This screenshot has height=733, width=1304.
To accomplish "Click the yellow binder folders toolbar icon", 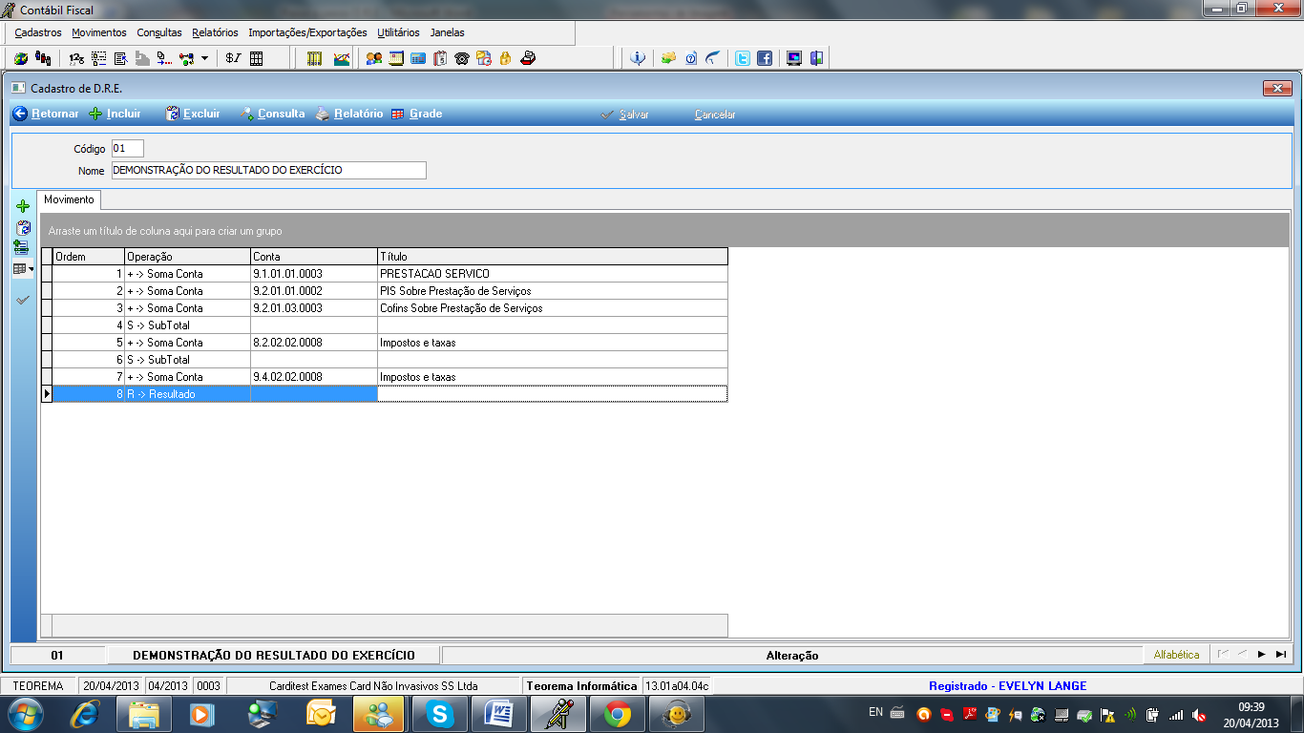I will (x=315, y=58).
